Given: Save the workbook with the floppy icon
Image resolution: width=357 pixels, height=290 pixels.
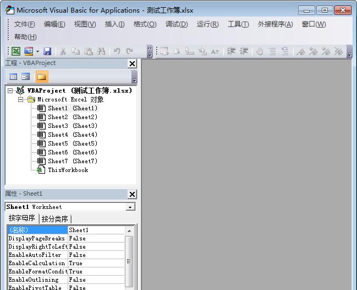Looking at the screenshot, I should click(47, 51).
